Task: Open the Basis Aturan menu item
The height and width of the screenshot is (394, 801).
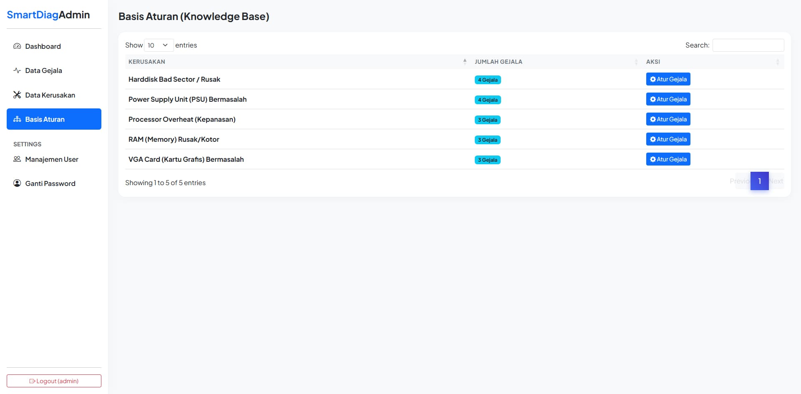Action: pos(44,119)
